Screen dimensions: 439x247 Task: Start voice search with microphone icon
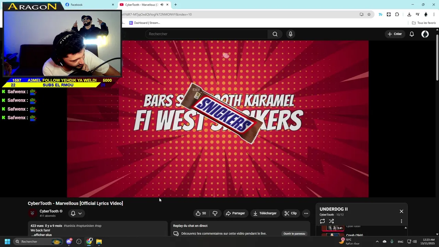(290, 34)
